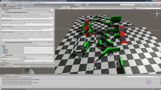Open help icon for Mask Weights Buffer MB
Viewport: 161px width, 90px height.
(49, 12)
